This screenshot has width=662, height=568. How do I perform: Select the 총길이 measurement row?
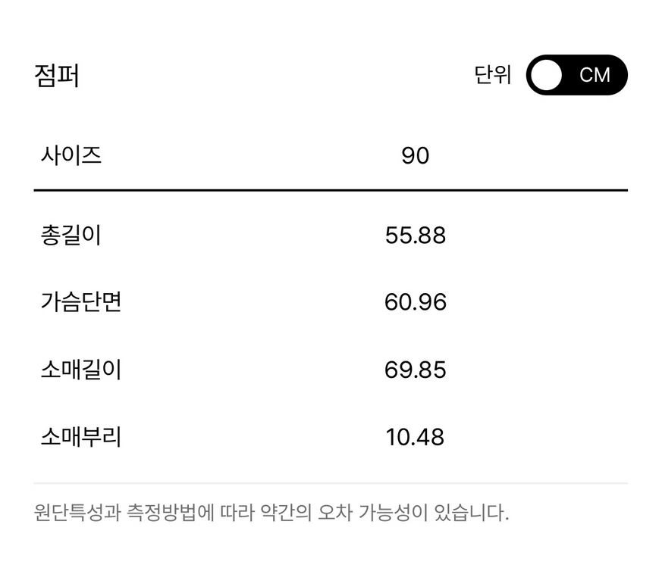click(331, 235)
